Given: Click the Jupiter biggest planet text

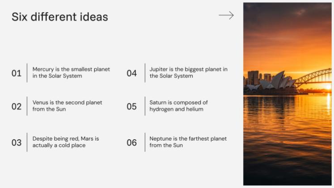Looking at the screenshot, I should point(188,73).
